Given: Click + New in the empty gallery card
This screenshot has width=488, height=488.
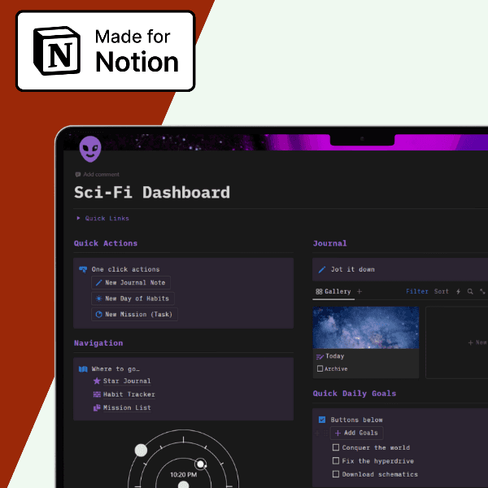Looking at the screenshot, I should tap(477, 342).
